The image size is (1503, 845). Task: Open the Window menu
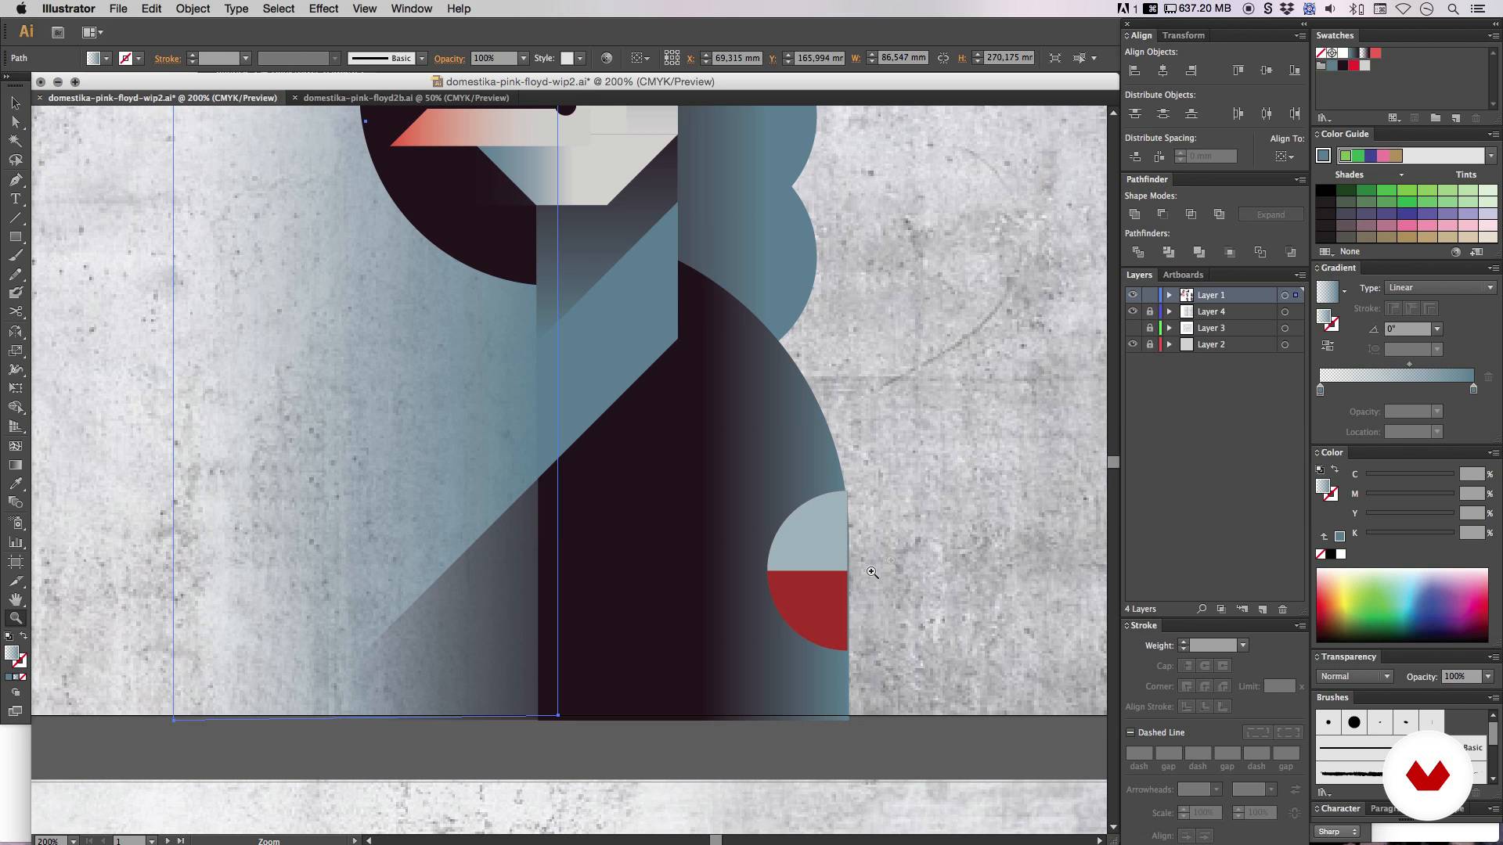click(411, 9)
